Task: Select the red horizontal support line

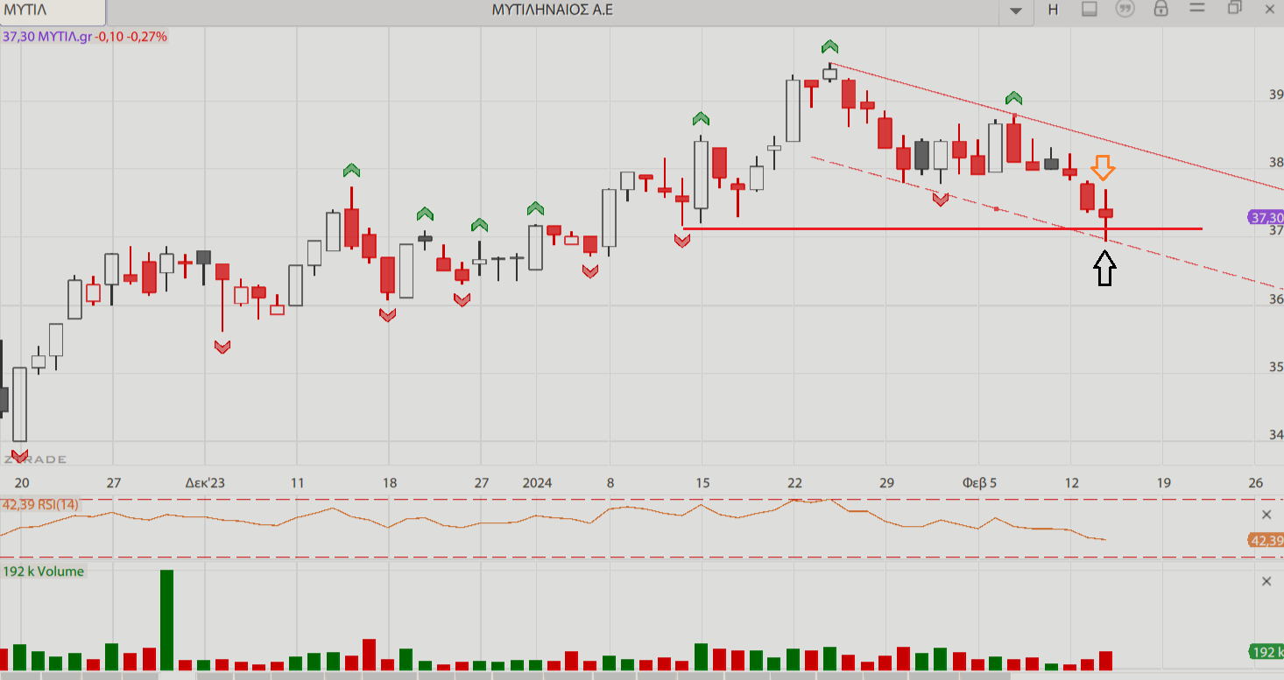Action: point(942,228)
